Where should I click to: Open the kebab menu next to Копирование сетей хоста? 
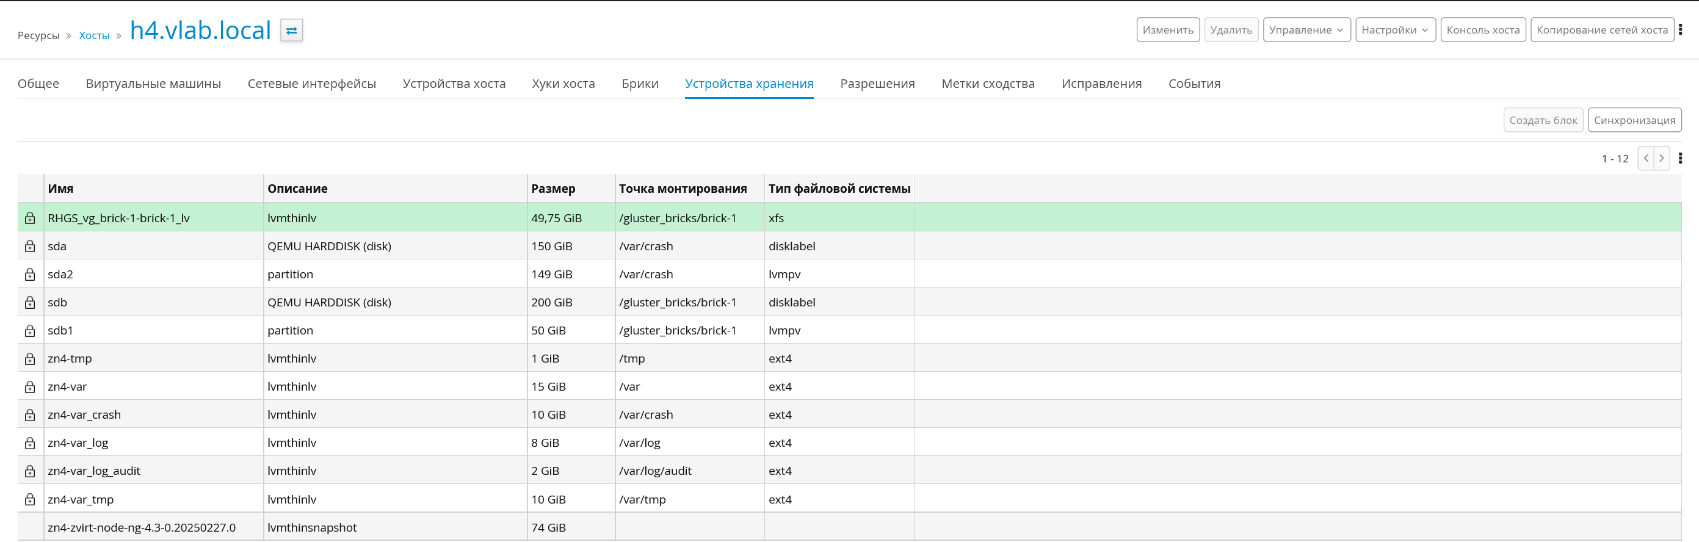click(1681, 30)
